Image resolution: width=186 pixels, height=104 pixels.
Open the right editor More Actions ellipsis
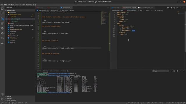[183, 8]
